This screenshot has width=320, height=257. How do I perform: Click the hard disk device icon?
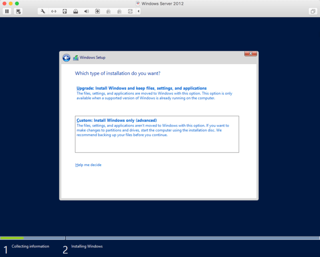65,11
